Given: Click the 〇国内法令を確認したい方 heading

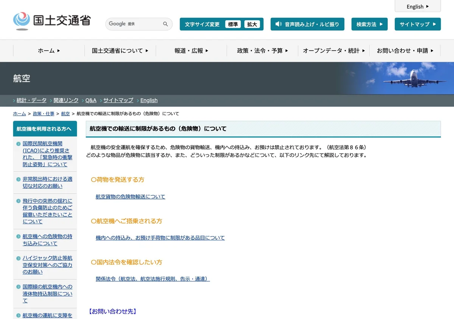Looking at the screenshot, I should click(x=126, y=262).
